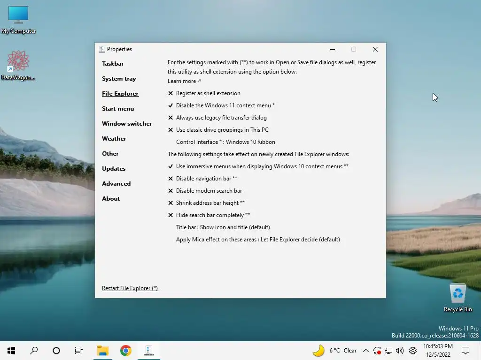Enable Disable navigation bar option

(x=202, y=179)
